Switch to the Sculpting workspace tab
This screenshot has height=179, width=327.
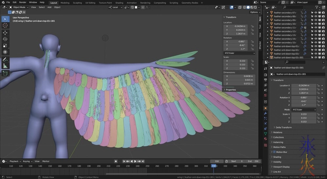pos(77,3)
